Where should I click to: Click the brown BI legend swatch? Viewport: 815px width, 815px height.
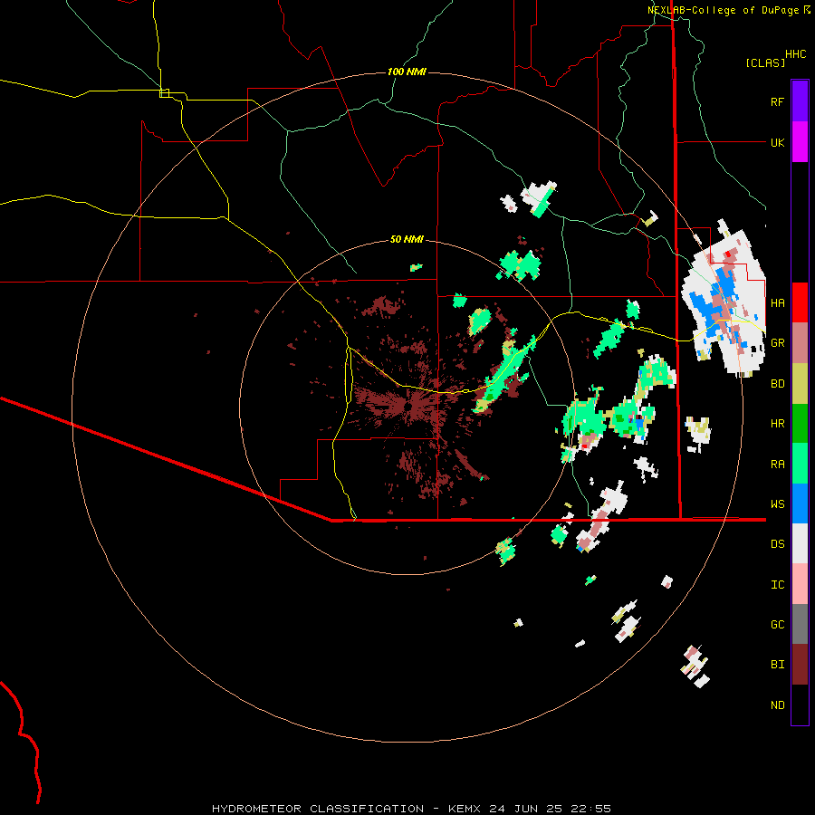[x=800, y=665]
